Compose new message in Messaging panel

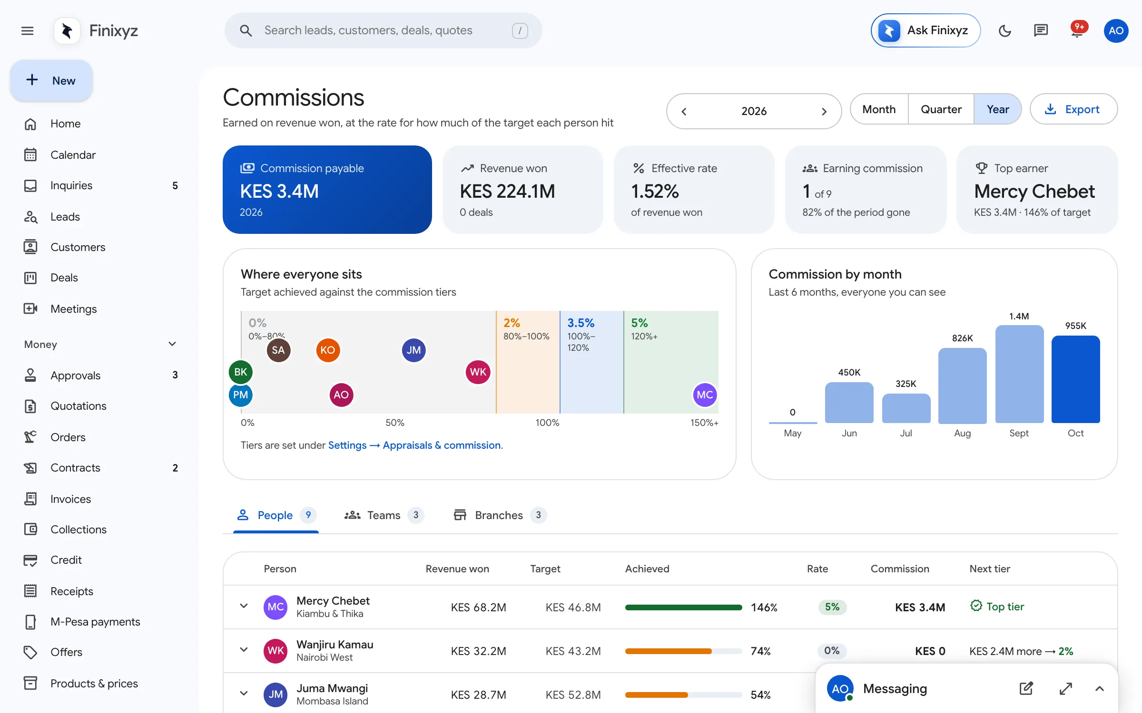(x=1026, y=688)
